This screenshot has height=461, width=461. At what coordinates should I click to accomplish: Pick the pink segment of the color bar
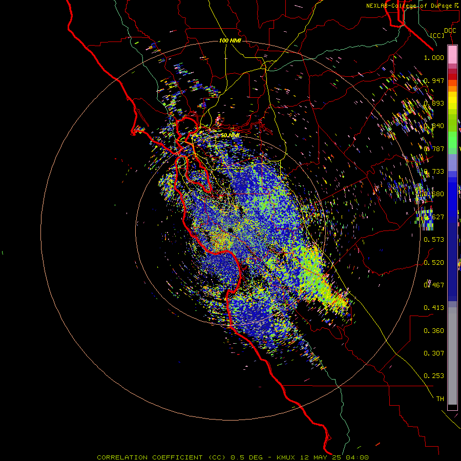pos(452,55)
